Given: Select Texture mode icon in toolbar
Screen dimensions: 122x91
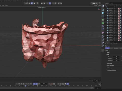Looking at the screenshot, I should pos(34,3).
